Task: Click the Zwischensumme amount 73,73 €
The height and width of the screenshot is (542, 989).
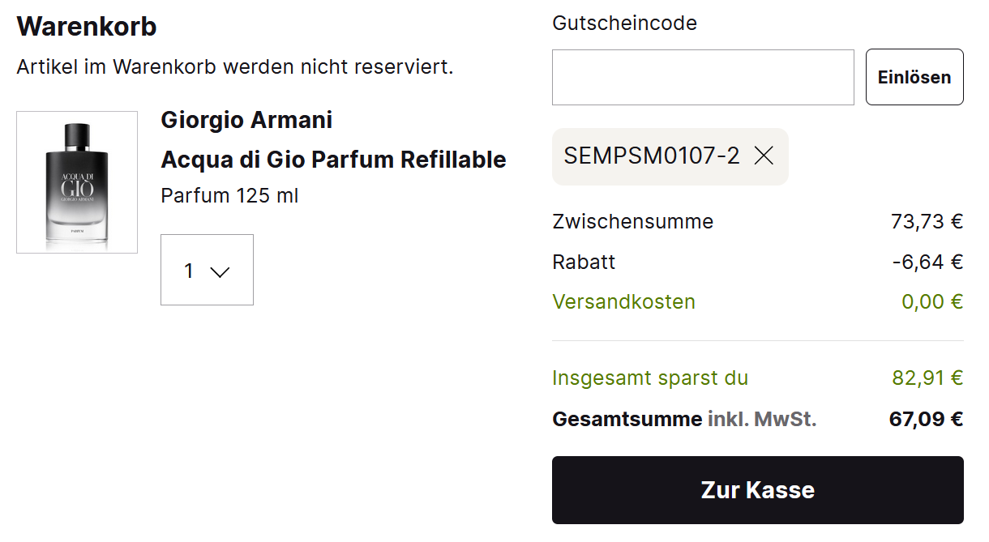Action: [x=927, y=221]
